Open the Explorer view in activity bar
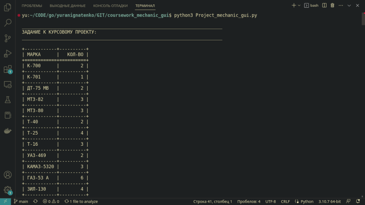Image resolution: width=365 pixels, height=205 pixels. pos(7,7)
